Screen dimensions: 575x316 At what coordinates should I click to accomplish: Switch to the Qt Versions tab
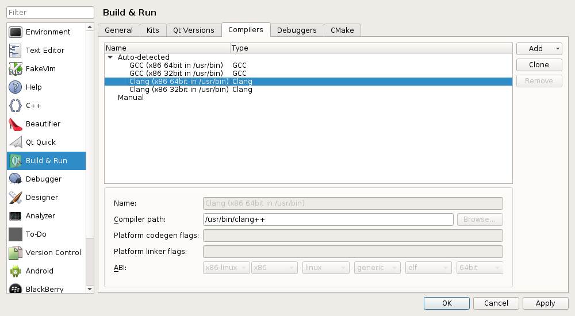pyautogui.click(x=194, y=30)
